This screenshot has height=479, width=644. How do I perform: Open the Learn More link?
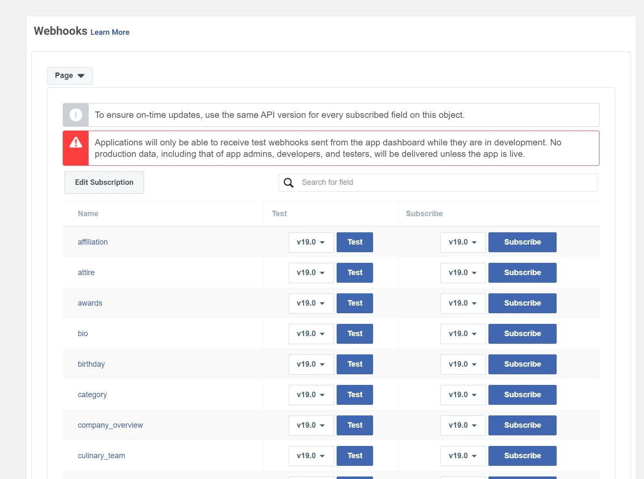(x=110, y=32)
